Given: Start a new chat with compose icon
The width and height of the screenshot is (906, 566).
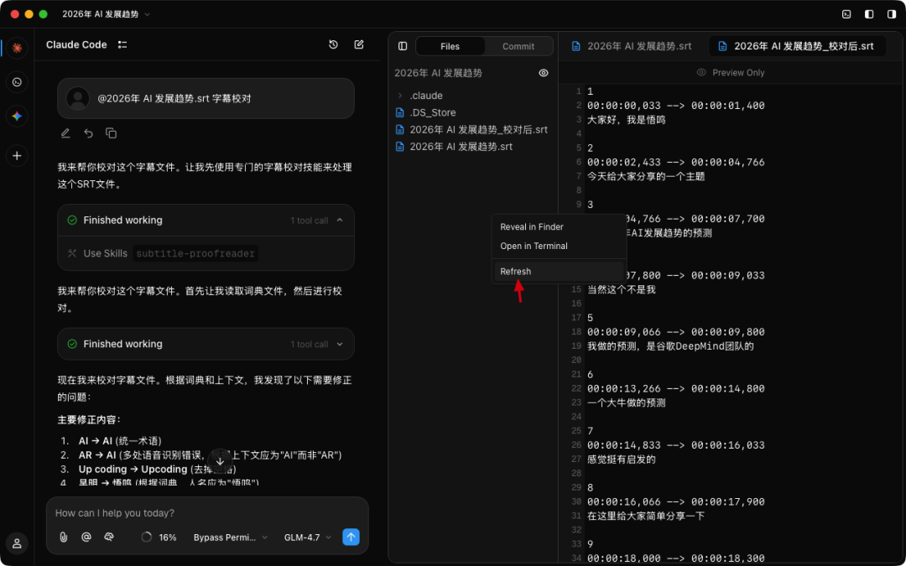Looking at the screenshot, I should [x=359, y=44].
